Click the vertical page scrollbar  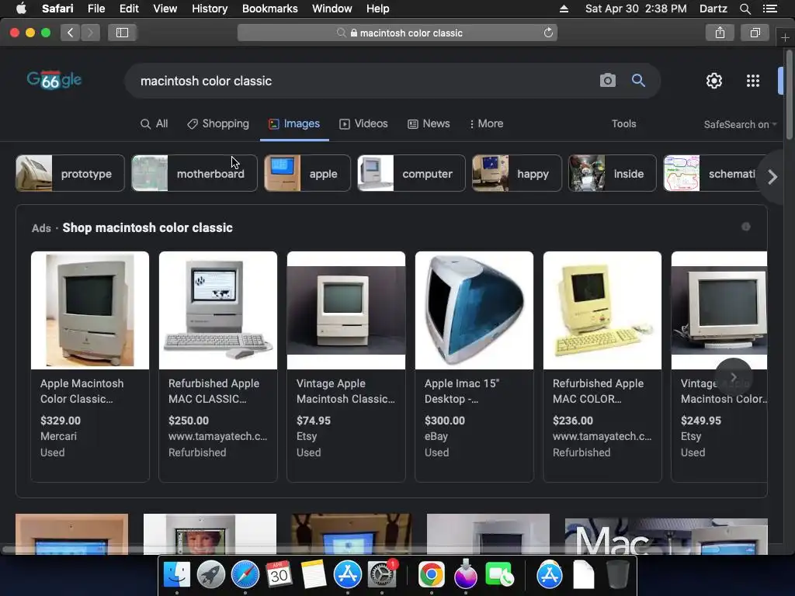coord(789,94)
